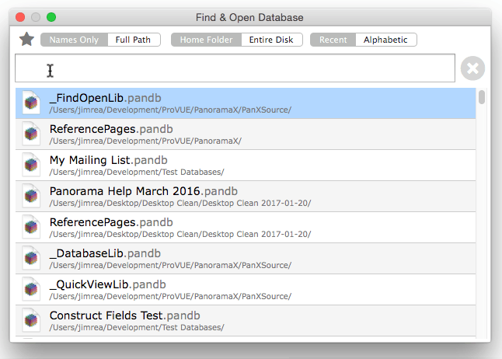Click the My Mailing List.pandb file icon

tap(31, 165)
